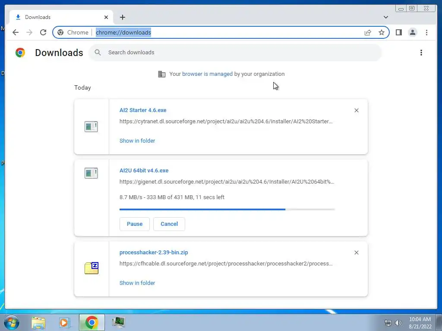The width and height of the screenshot is (442, 331).
Task: Select the Downloads tab
Action: [x=61, y=17]
